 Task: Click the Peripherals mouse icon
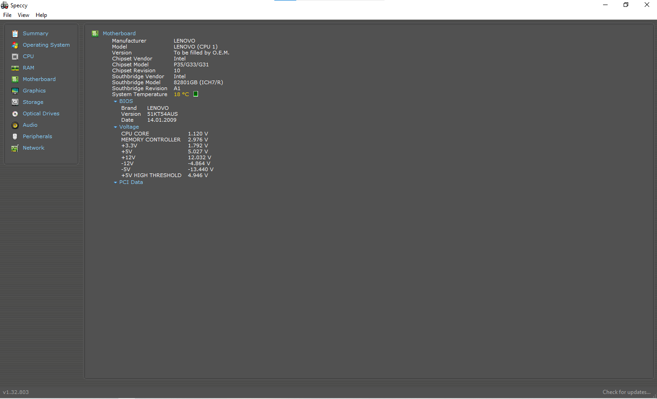(x=15, y=137)
